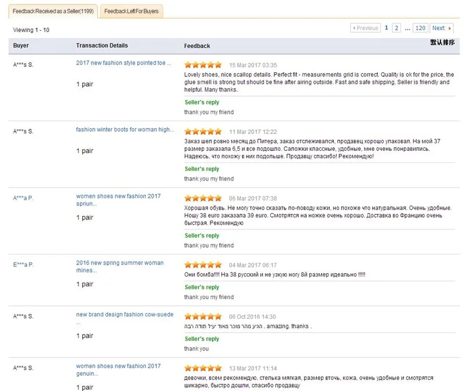Screen dimensions: 463x391
Task: Click the star rating dated 06 Oct 2016
Action: tap(203, 316)
